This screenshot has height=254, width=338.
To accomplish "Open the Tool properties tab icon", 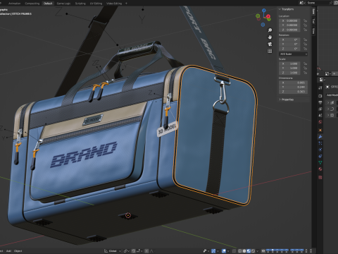I will tap(320, 87).
